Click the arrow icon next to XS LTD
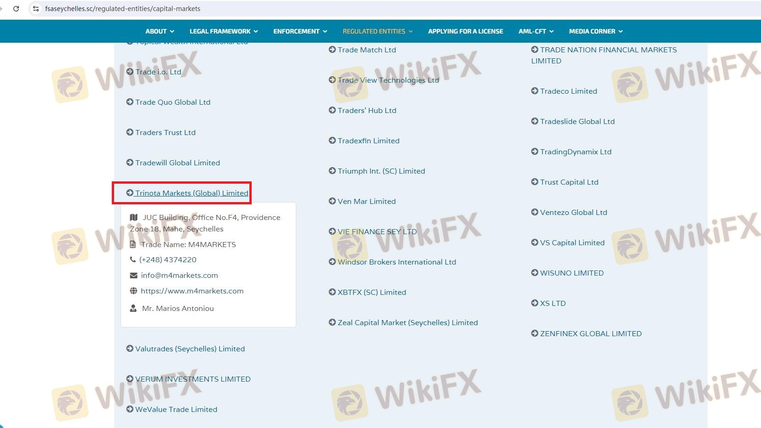The width and height of the screenshot is (761, 428). pyautogui.click(x=534, y=303)
